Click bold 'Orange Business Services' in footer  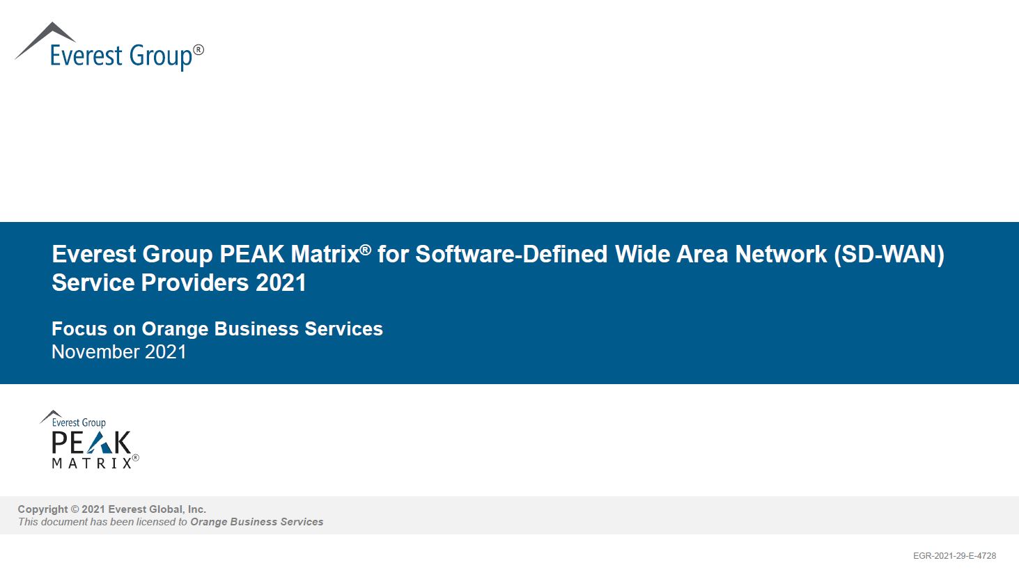[256, 522]
